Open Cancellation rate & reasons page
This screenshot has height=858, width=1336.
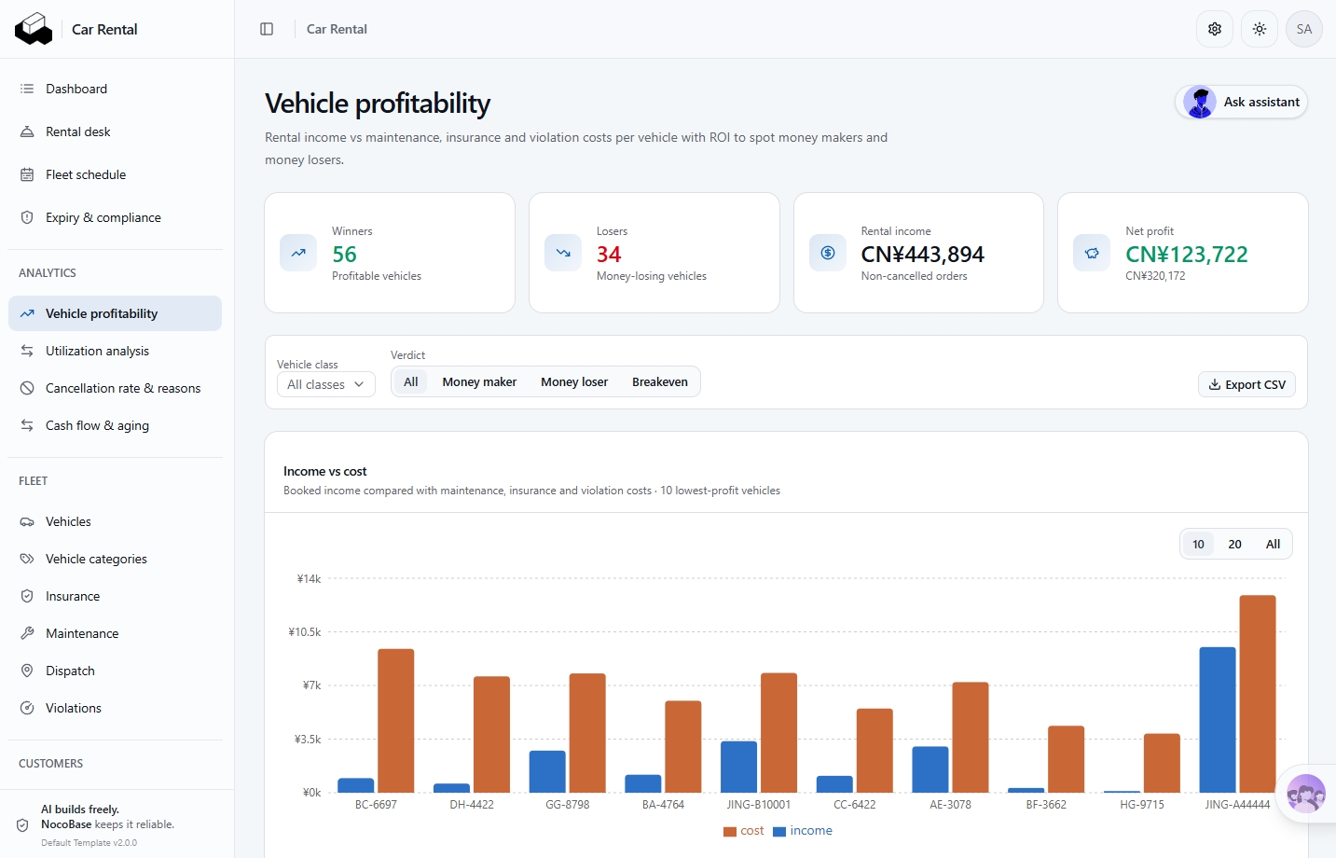115,388
